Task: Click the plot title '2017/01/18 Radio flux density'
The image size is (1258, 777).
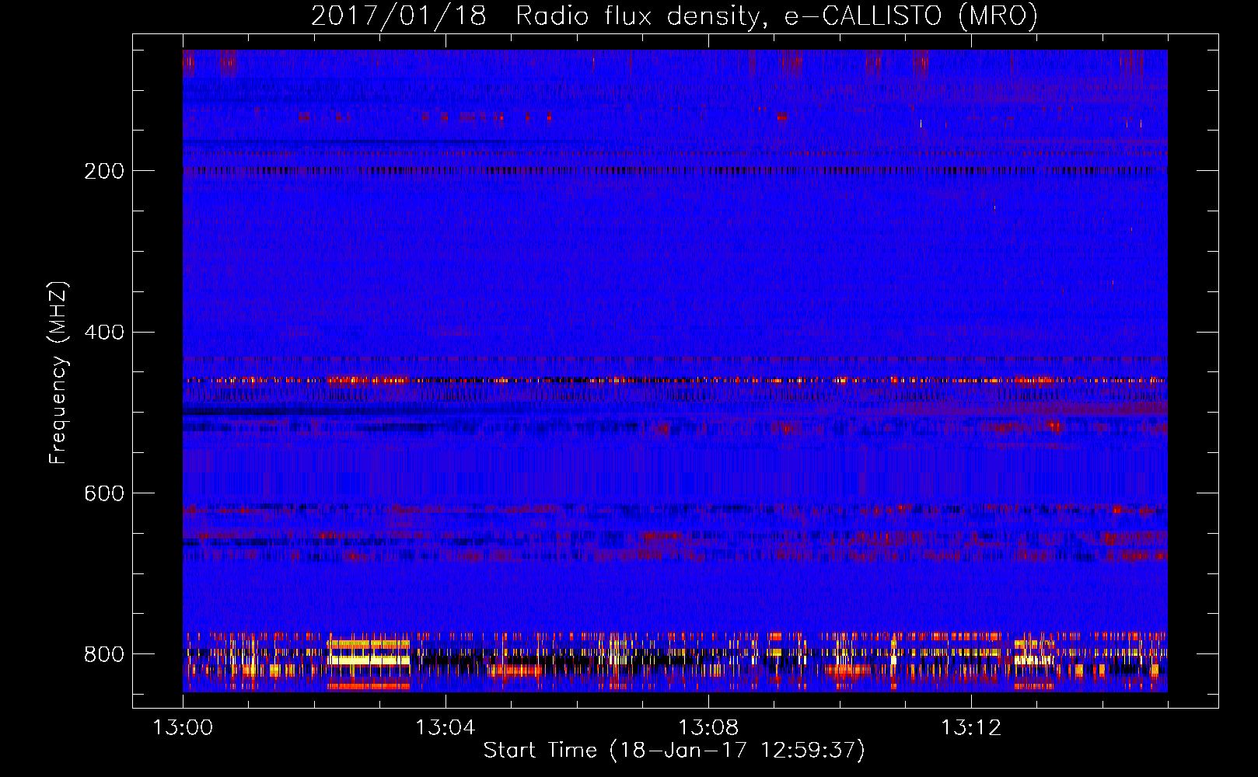Action: pos(674,16)
